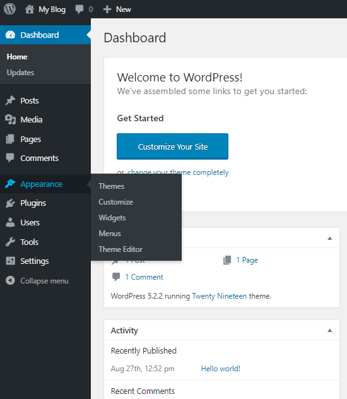Open the comments bubble icon in admin bar
Viewport: 347px width, 399px height.
coord(79,9)
